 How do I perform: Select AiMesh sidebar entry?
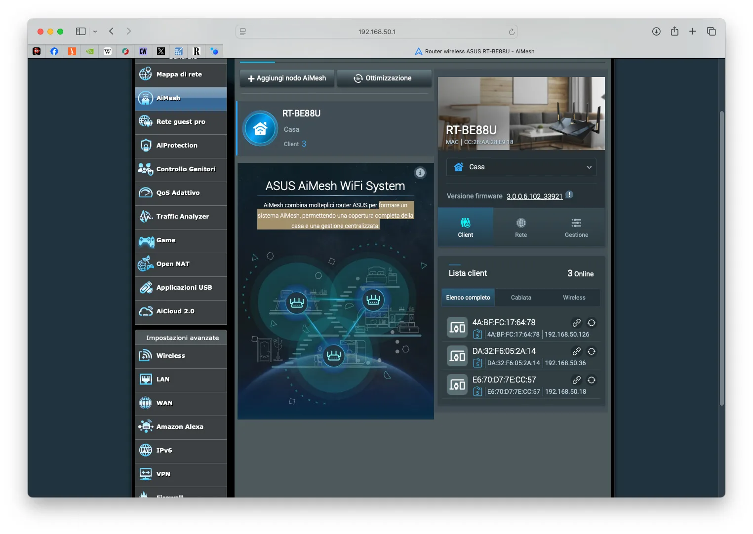(x=181, y=98)
